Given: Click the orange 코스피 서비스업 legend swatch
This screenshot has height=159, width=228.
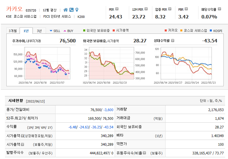Looking at the screenshot, I should (x=181, y=31).
